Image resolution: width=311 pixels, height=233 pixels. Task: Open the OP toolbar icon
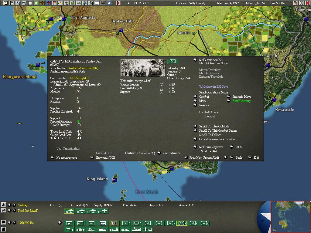[x=97, y=3]
